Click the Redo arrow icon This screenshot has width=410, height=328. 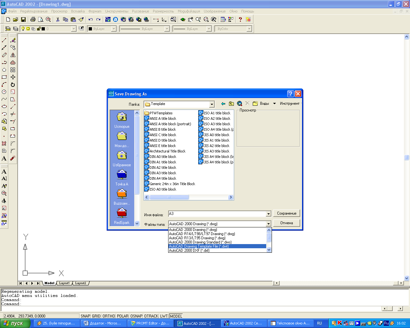(x=98, y=20)
